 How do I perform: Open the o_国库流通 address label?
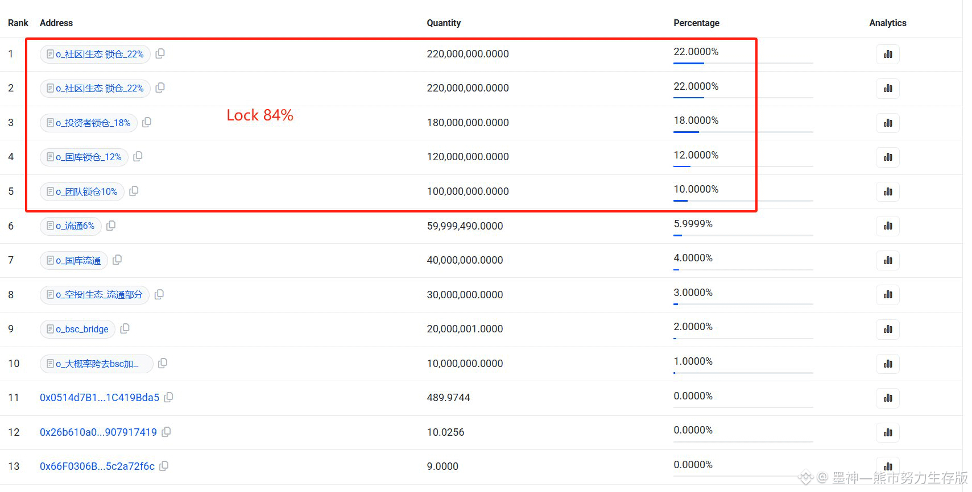pyautogui.click(x=74, y=260)
